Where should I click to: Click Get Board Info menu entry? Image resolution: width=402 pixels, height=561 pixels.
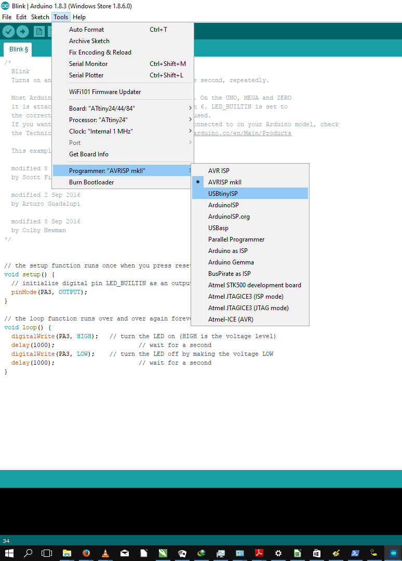123,154
